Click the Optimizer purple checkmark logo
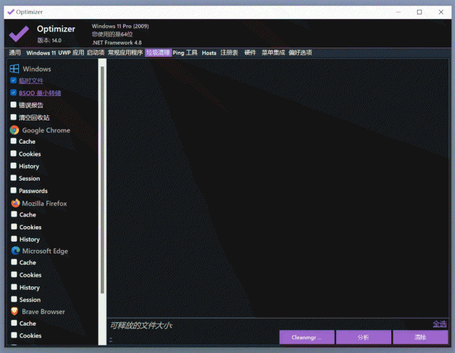This screenshot has width=455, height=353. pyautogui.click(x=19, y=34)
